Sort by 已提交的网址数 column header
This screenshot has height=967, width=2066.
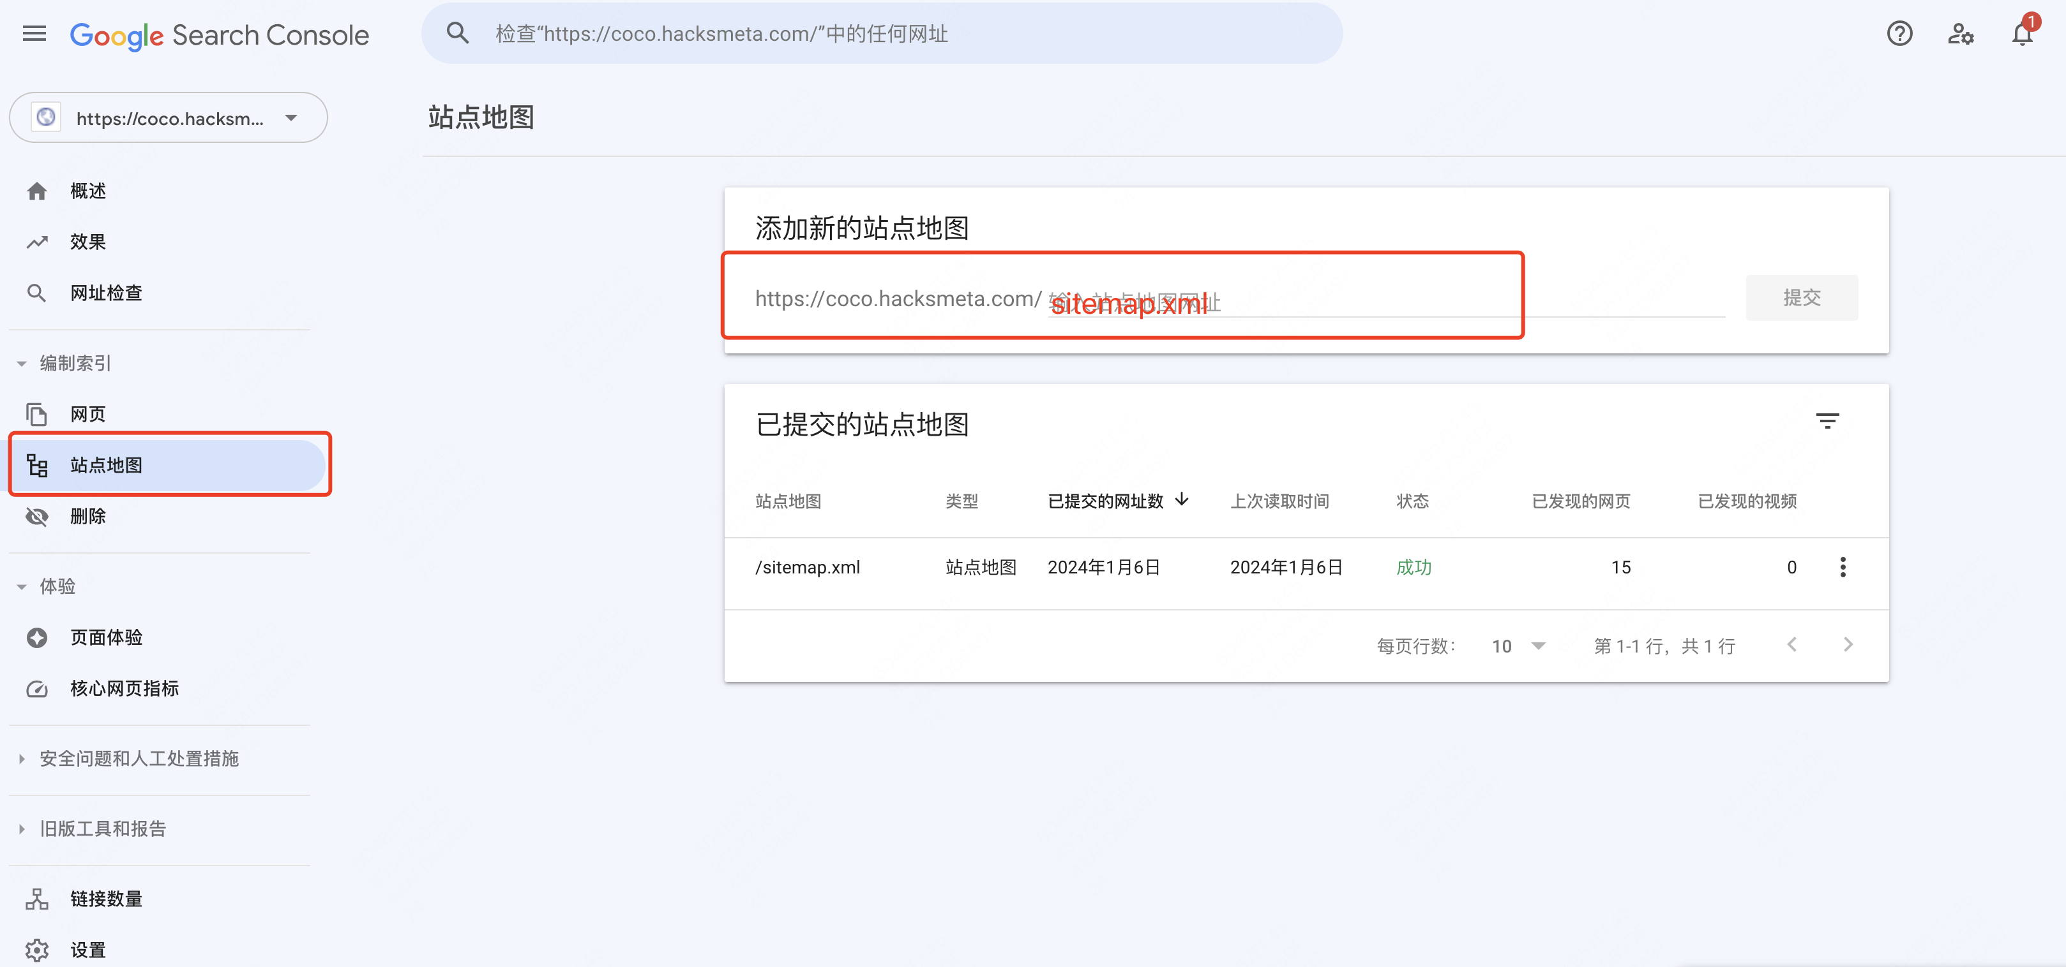point(1106,501)
